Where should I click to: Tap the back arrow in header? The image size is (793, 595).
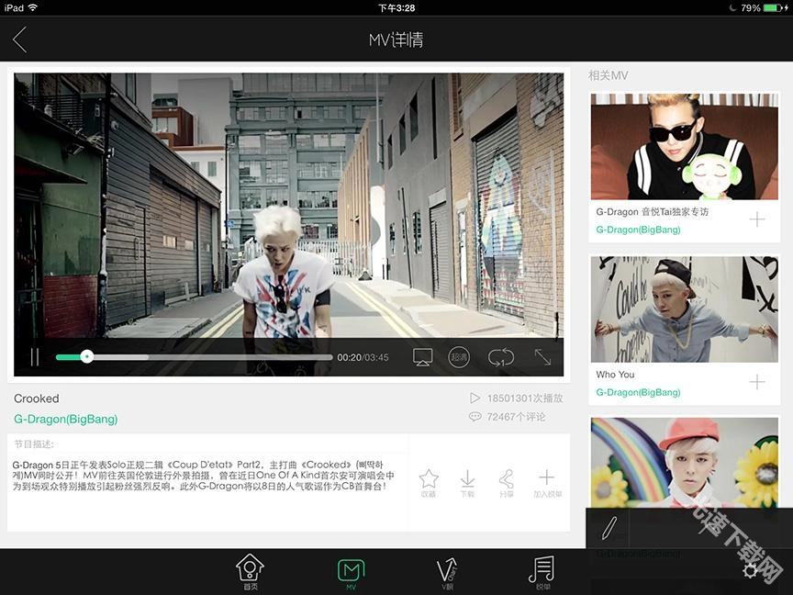coord(20,39)
